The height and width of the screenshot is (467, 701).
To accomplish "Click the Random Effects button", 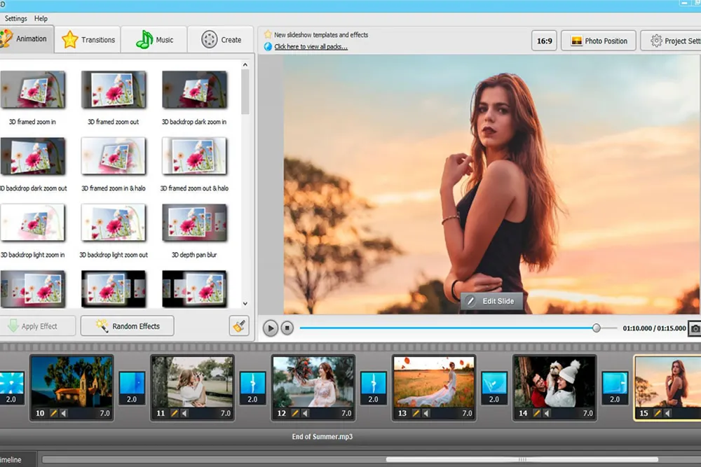I will tap(127, 326).
